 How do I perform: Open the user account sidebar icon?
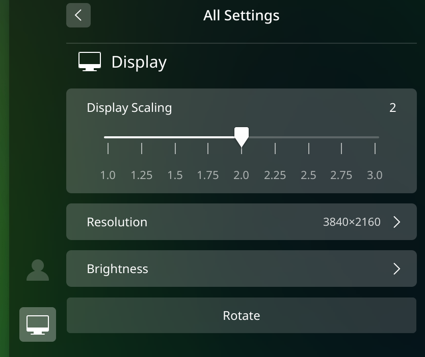click(x=38, y=270)
